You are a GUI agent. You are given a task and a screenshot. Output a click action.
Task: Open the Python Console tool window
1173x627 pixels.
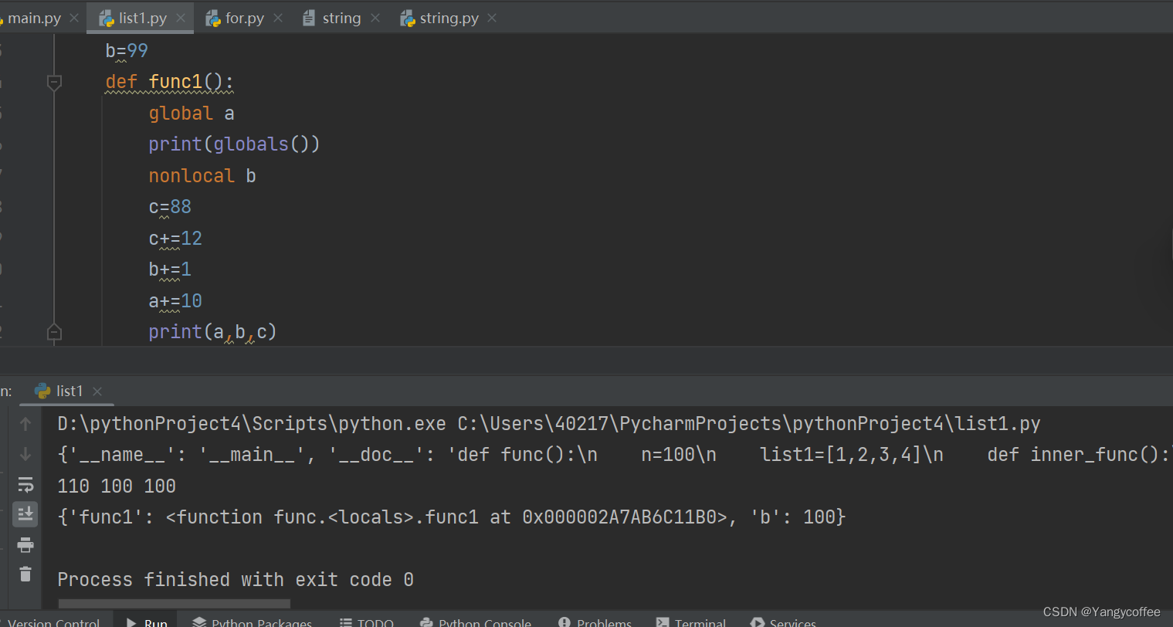point(476,622)
